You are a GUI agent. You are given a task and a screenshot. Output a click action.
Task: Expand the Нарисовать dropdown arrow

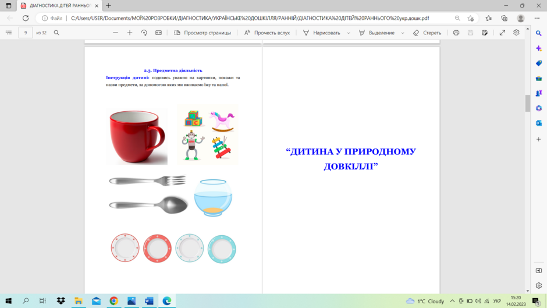click(349, 33)
